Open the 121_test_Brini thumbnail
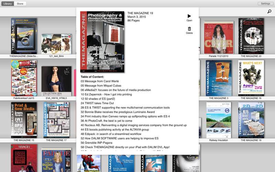This screenshot has height=172, width=275. coord(56,44)
